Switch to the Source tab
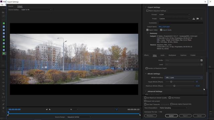214x120 pixels. pos(11,6)
